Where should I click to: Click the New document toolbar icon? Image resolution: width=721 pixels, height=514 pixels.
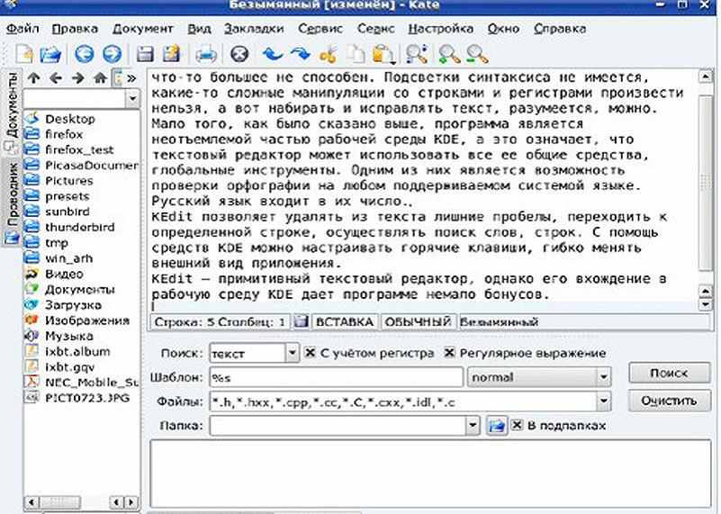click(x=24, y=54)
